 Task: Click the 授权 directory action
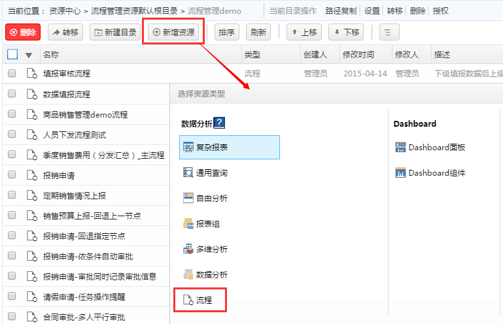[441, 11]
